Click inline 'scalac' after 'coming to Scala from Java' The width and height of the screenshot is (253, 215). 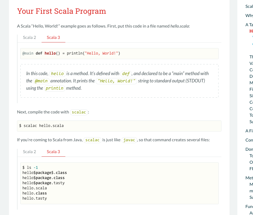point(92,140)
